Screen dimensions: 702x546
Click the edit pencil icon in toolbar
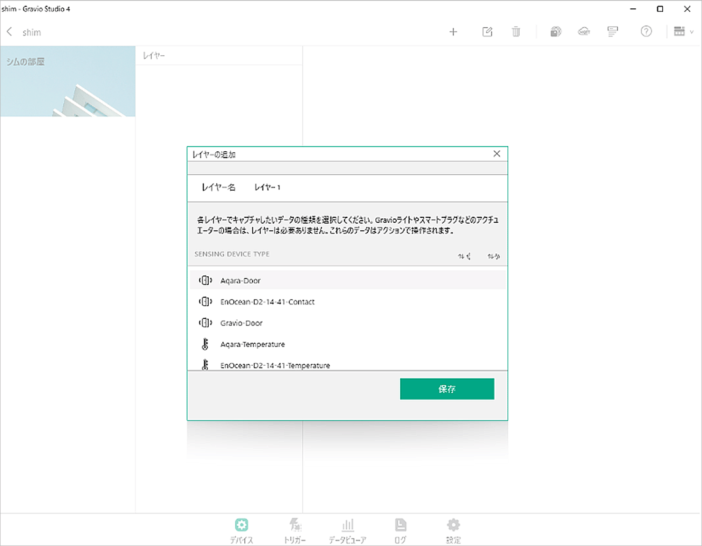[x=487, y=32]
